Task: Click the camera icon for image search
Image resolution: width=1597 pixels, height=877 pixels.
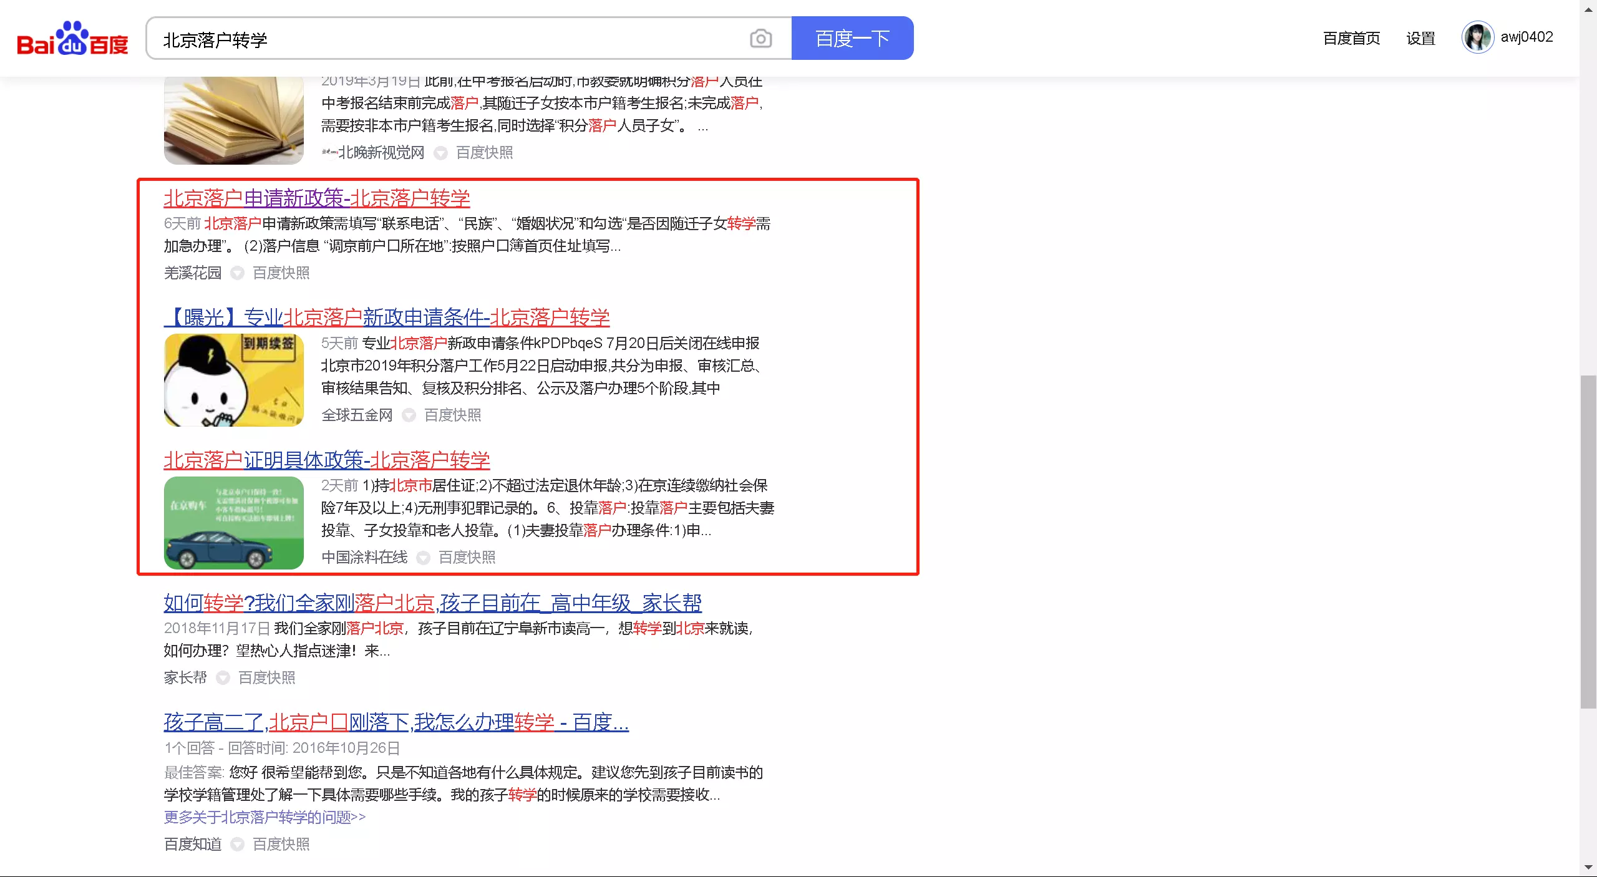Action: (760, 38)
